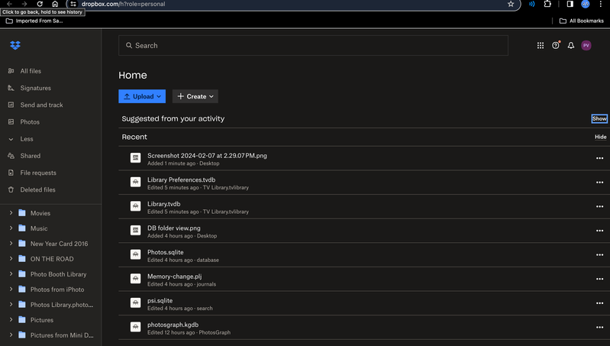Open the Upload dropdown button
The width and height of the screenshot is (610, 346).
(142, 96)
